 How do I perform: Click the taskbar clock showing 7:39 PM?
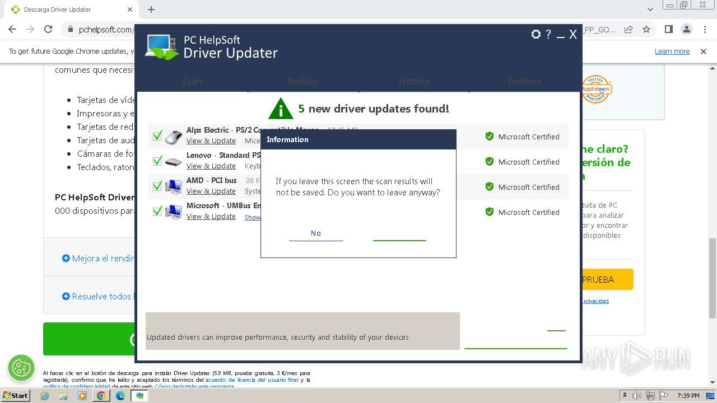pos(688,396)
